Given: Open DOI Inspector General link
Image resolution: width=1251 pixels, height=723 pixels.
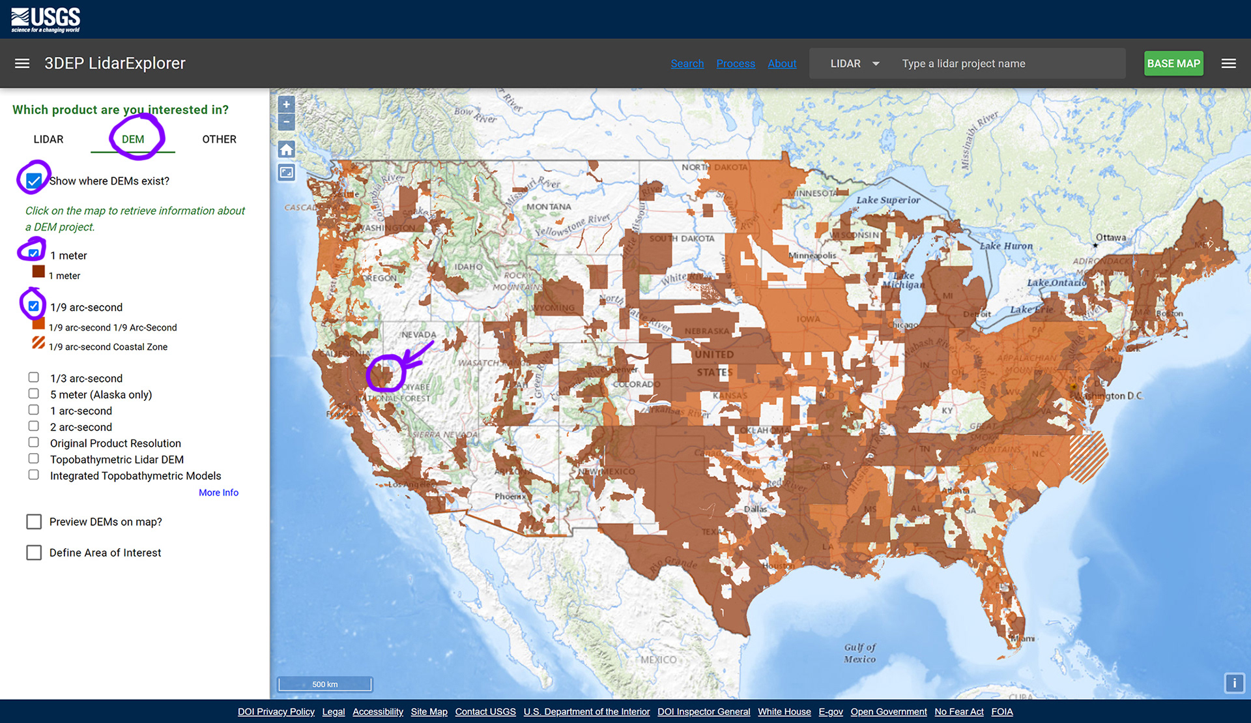Looking at the screenshot, I should pos(704,712).
